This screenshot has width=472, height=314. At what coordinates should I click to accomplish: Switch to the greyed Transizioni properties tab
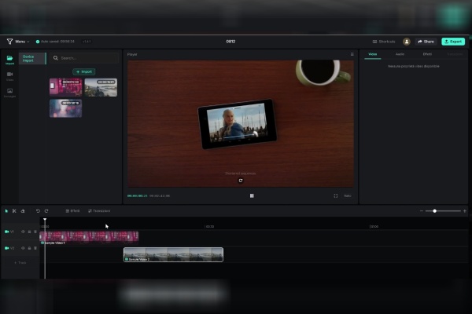click(x=455, y=54)
